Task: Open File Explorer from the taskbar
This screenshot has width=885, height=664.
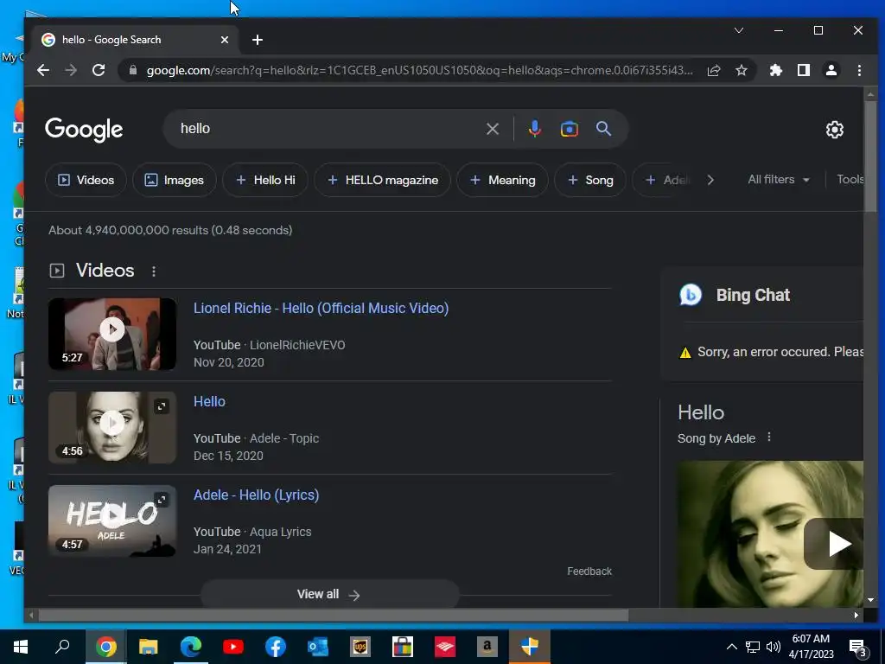Action: click(148, 647)
